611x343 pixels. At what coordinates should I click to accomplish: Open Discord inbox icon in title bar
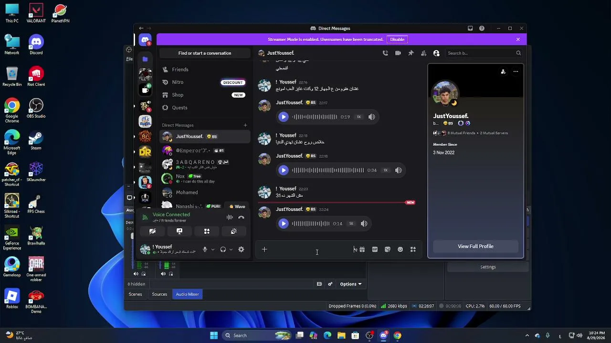(470, 28)
